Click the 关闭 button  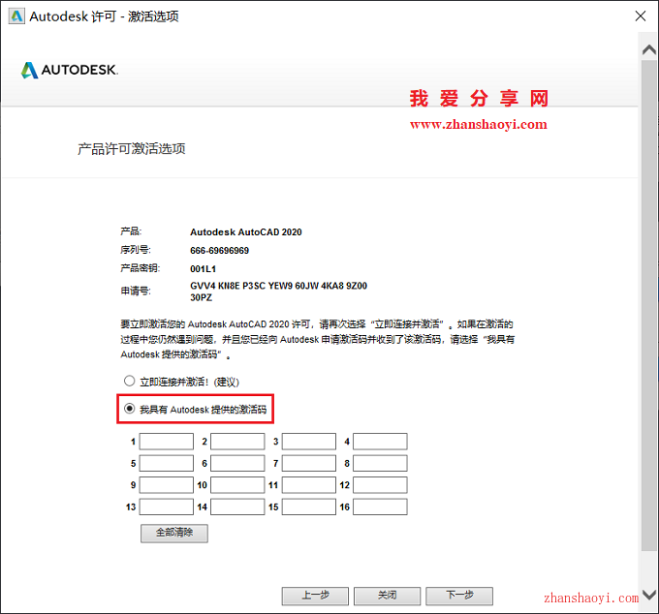coord(387,596)
